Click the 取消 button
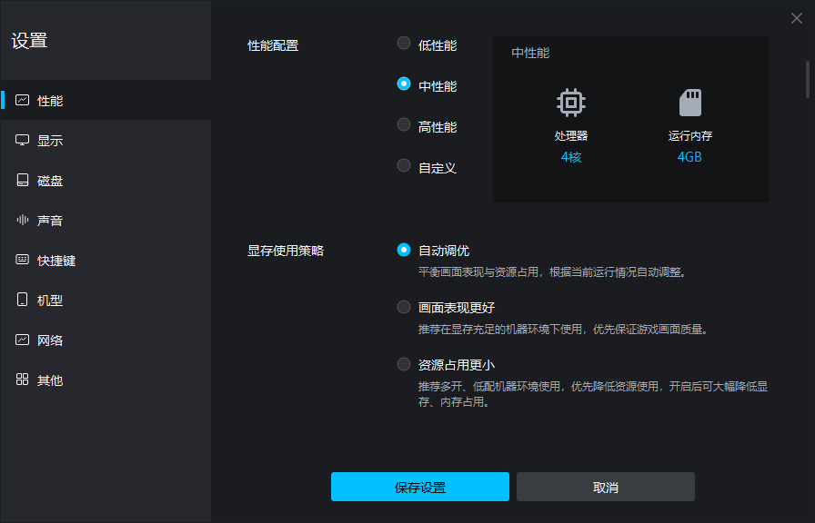Viewport: 815px width, 523px height. coord(606,487)
